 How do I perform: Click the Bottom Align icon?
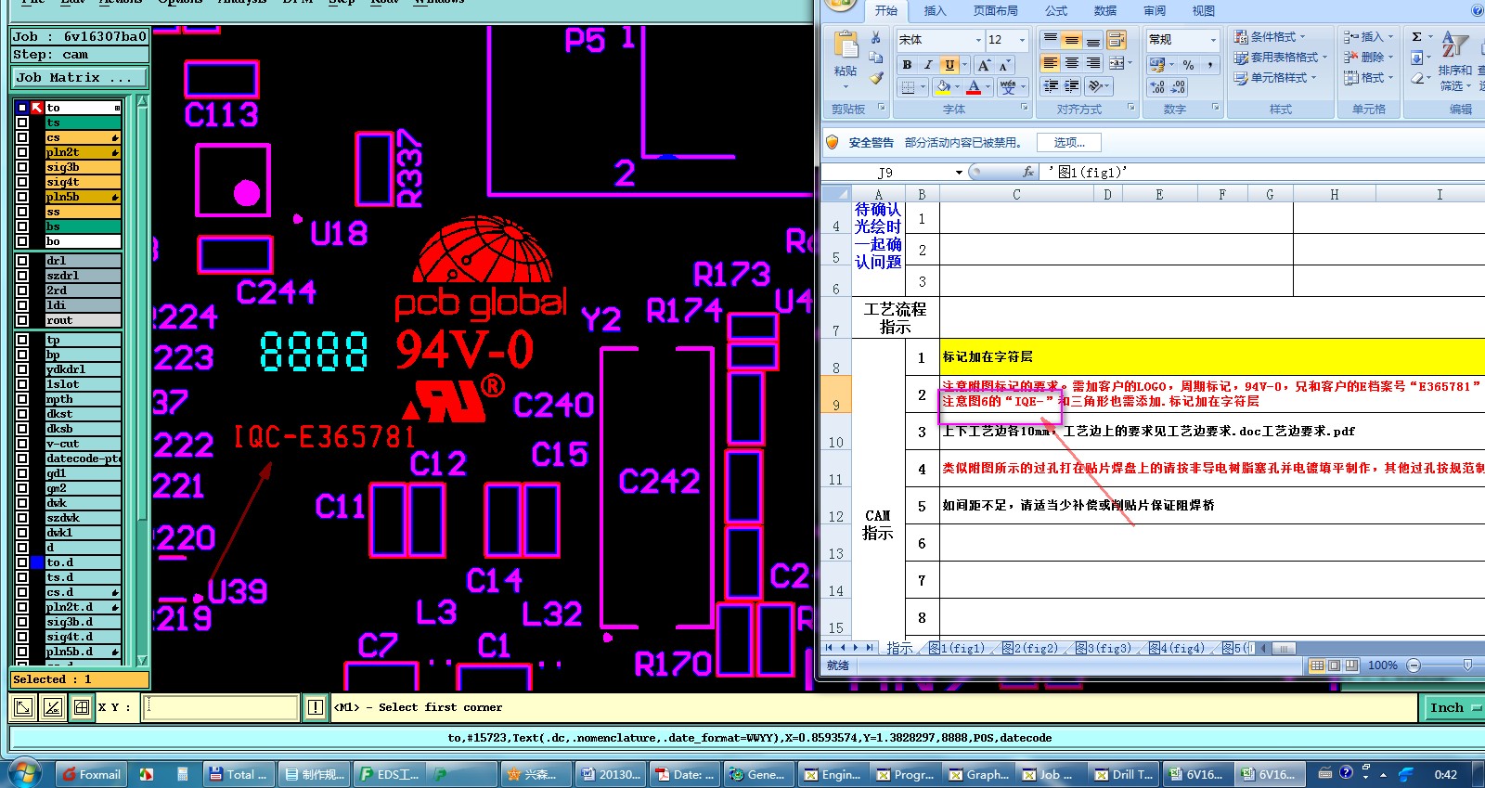pyautogui.click(x=1093, y=39)
